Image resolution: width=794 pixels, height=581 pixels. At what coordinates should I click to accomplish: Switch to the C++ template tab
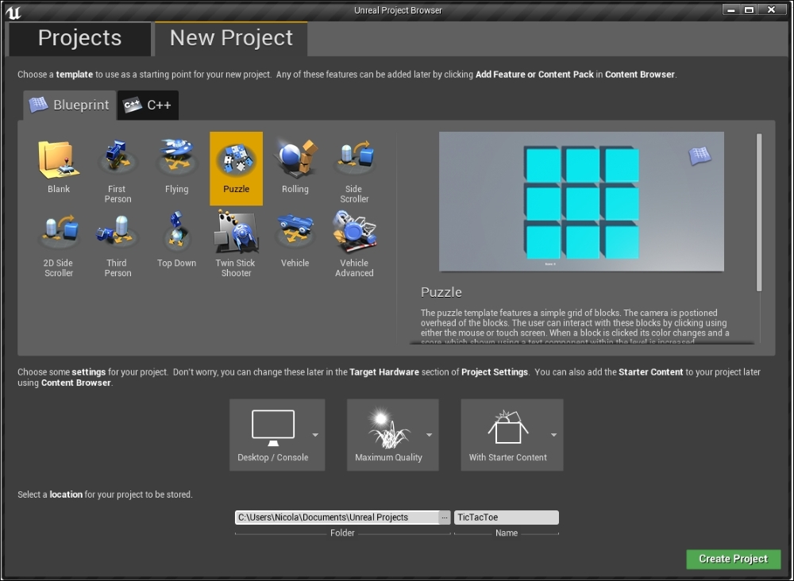point(148,105)
